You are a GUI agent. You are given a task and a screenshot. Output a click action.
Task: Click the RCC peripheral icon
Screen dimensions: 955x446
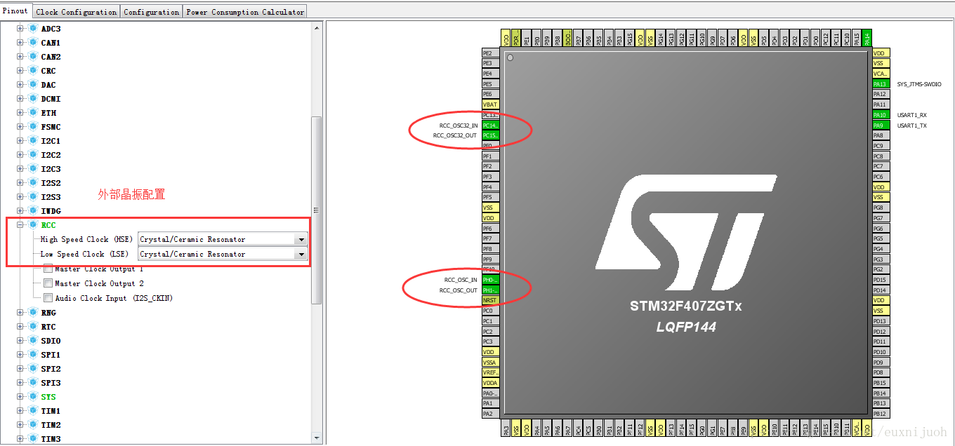click(33, 225)
